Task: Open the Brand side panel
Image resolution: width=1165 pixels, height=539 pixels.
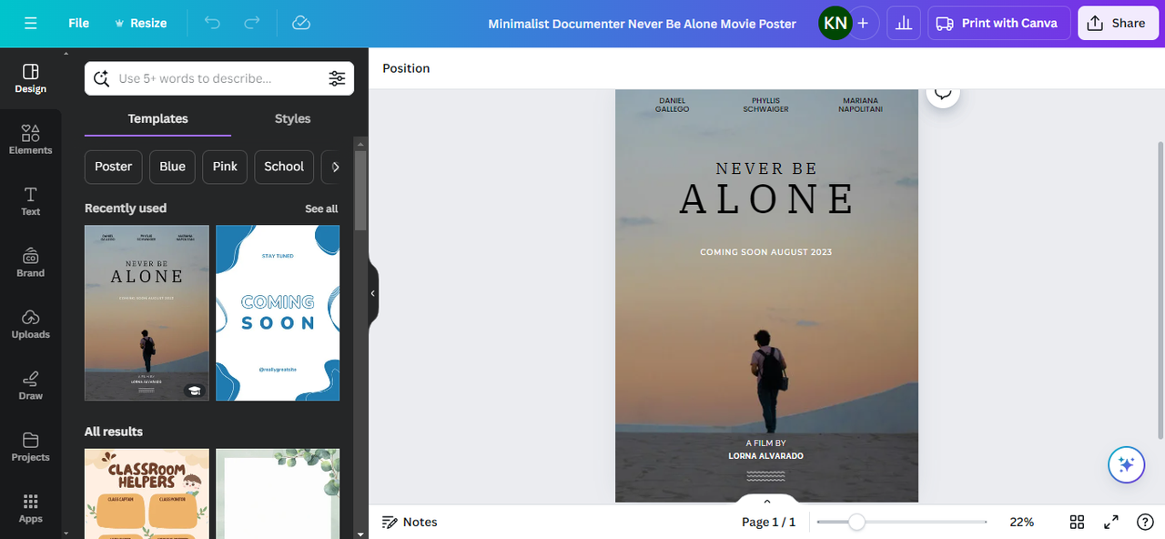Action: [x=30, y=262]
